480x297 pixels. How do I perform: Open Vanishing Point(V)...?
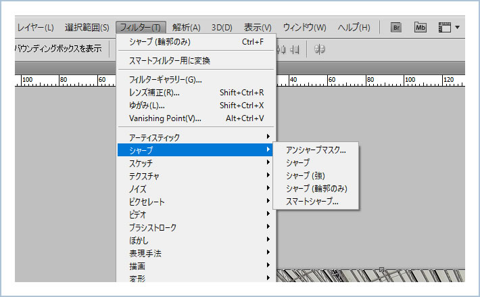coord(196,118)
